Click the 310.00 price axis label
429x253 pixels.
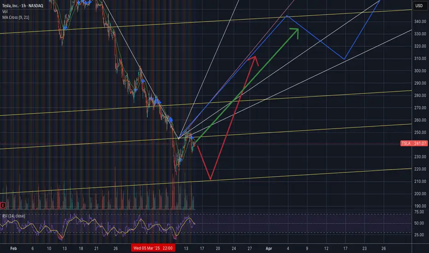tap(420, 58)
